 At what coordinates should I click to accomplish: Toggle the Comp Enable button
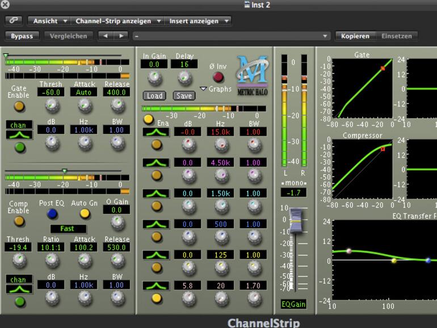click(19, 221)
